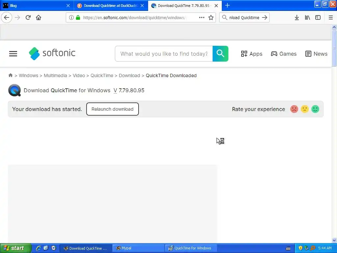The image size is (337, 253).
Task: Open the browser hamburger menu
Action: point(330,17)
